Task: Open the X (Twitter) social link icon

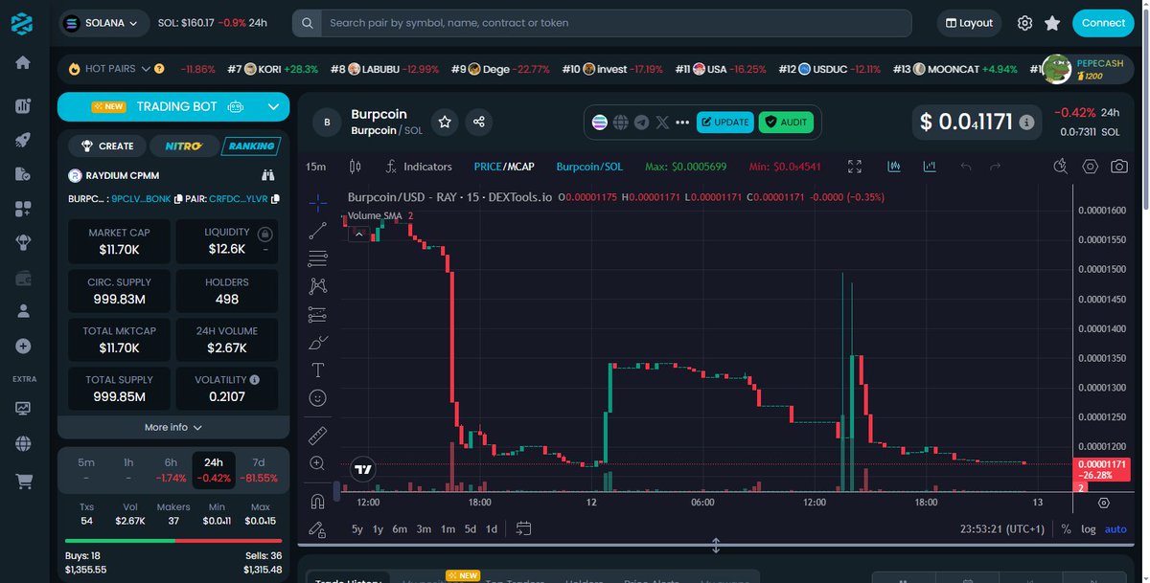Action: click(x=662, y=123)
